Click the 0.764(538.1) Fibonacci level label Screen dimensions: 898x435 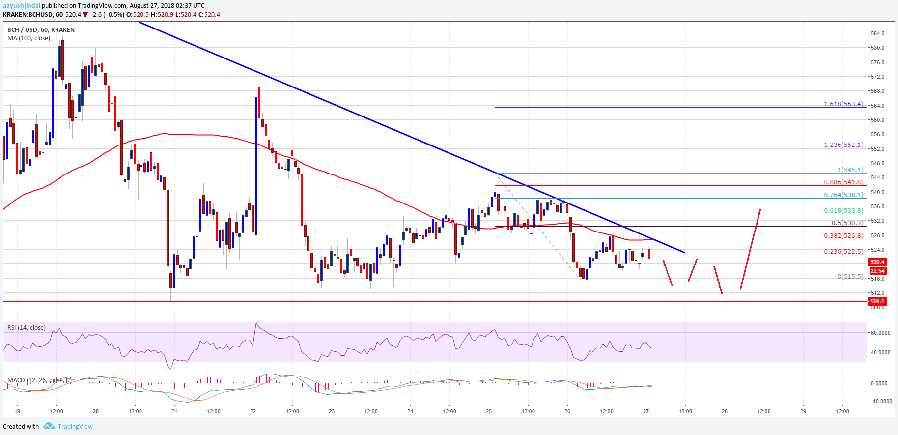click(x=843, y=195)
